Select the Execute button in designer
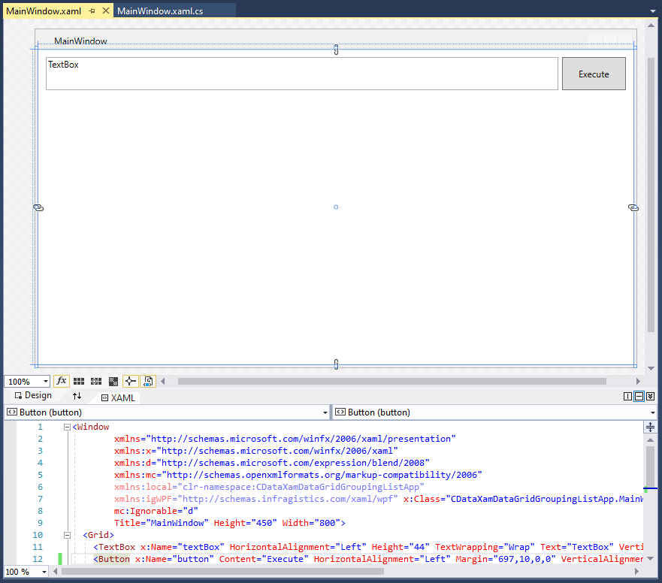Screen dimensions: 662x583 coord(594,74)
